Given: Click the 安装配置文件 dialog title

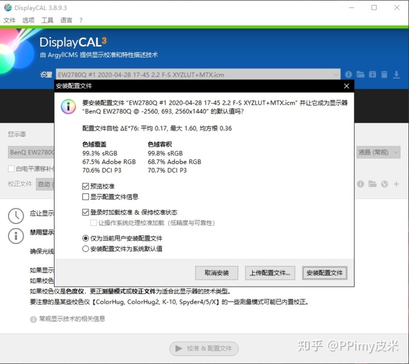Looking at the screenshot, I should [74, 86].
